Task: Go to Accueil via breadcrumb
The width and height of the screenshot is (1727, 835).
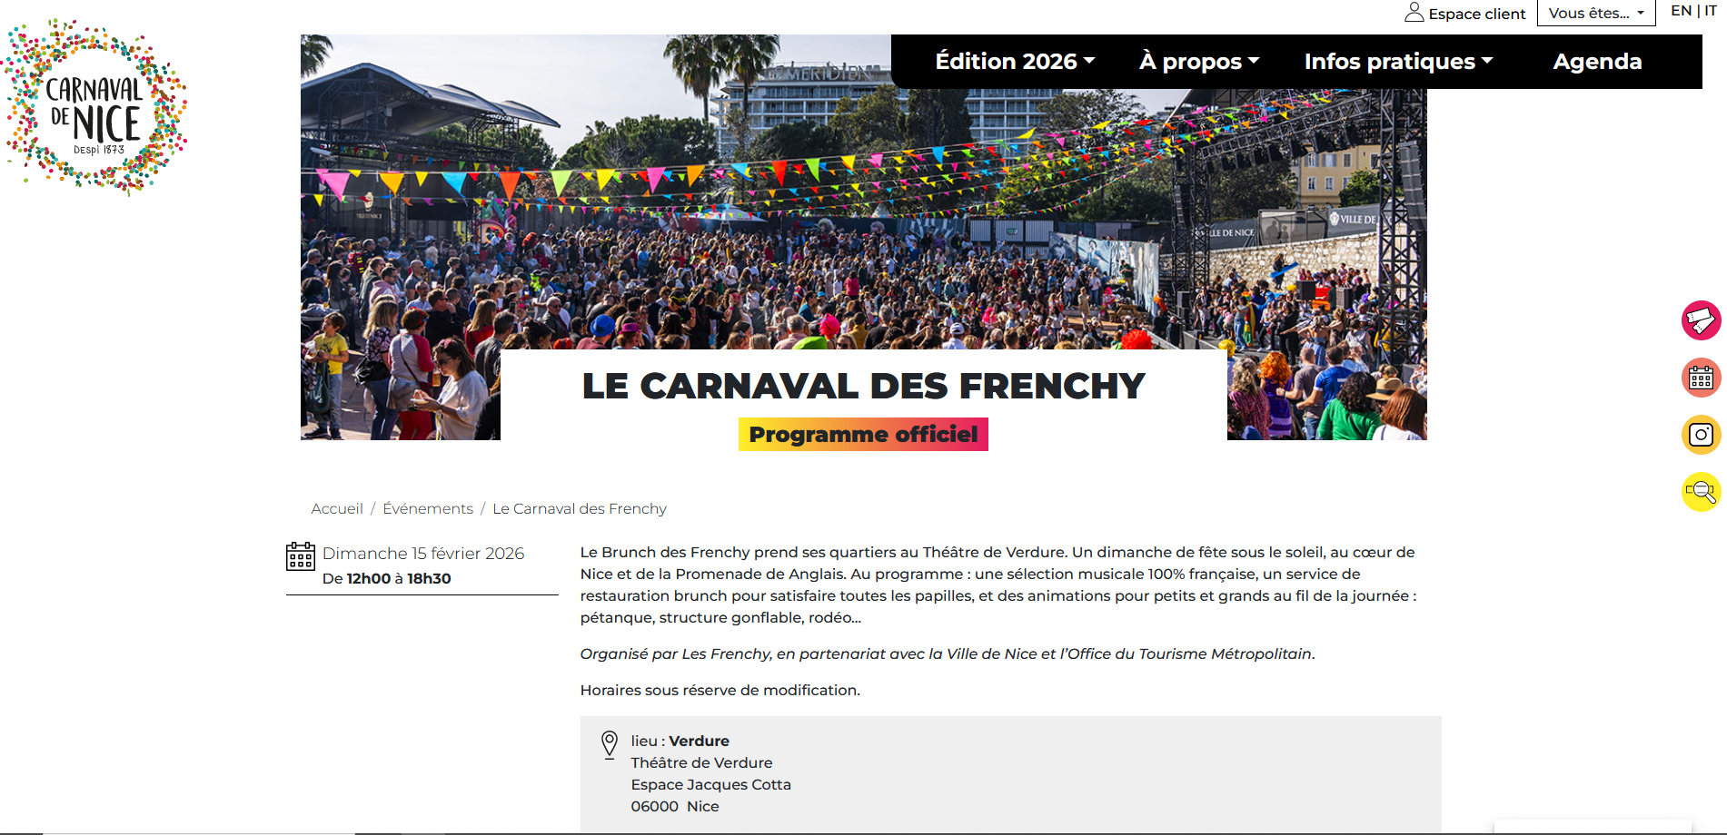Action: 336,508
